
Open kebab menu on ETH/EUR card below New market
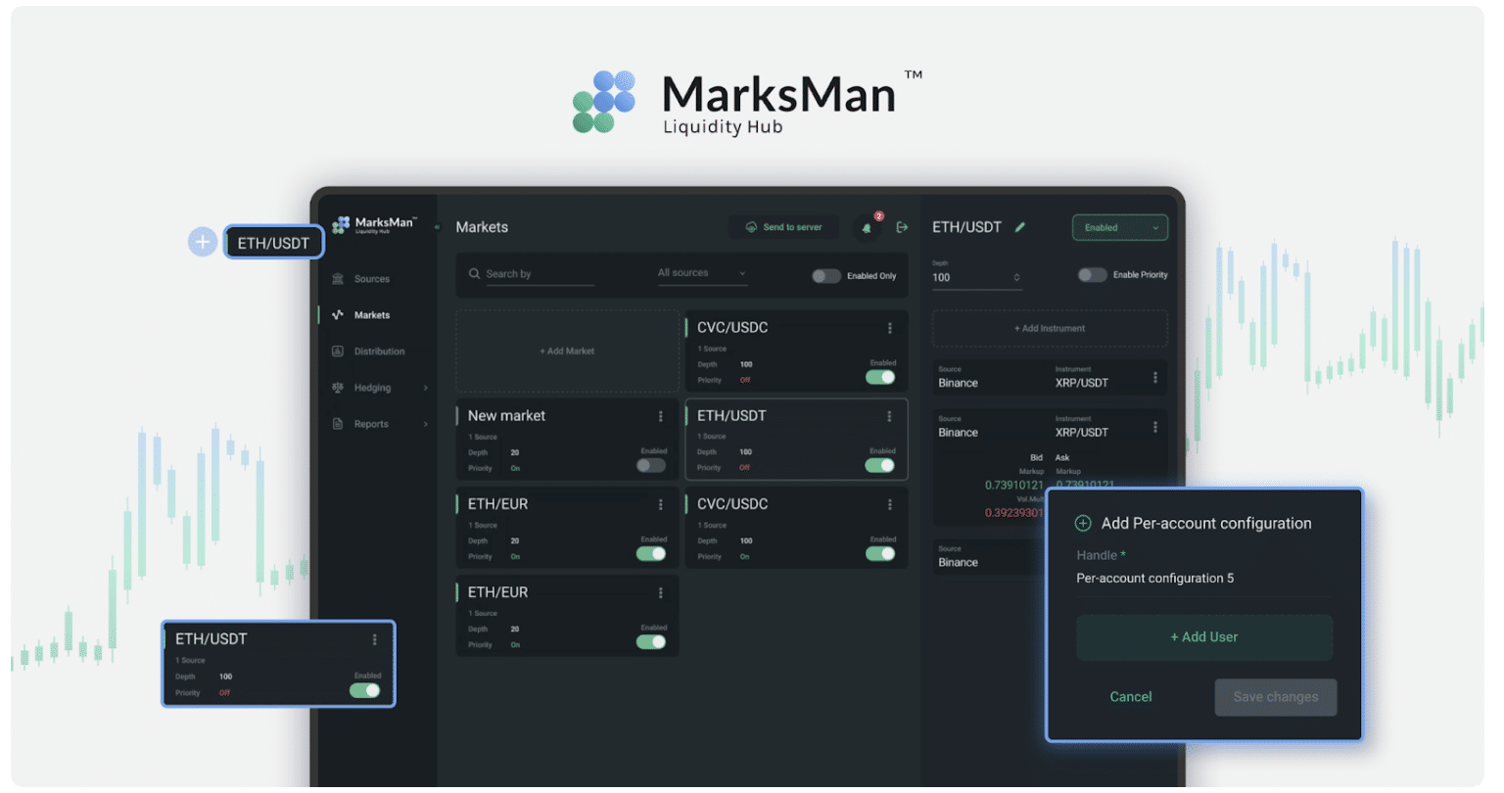tap(661, 504)
